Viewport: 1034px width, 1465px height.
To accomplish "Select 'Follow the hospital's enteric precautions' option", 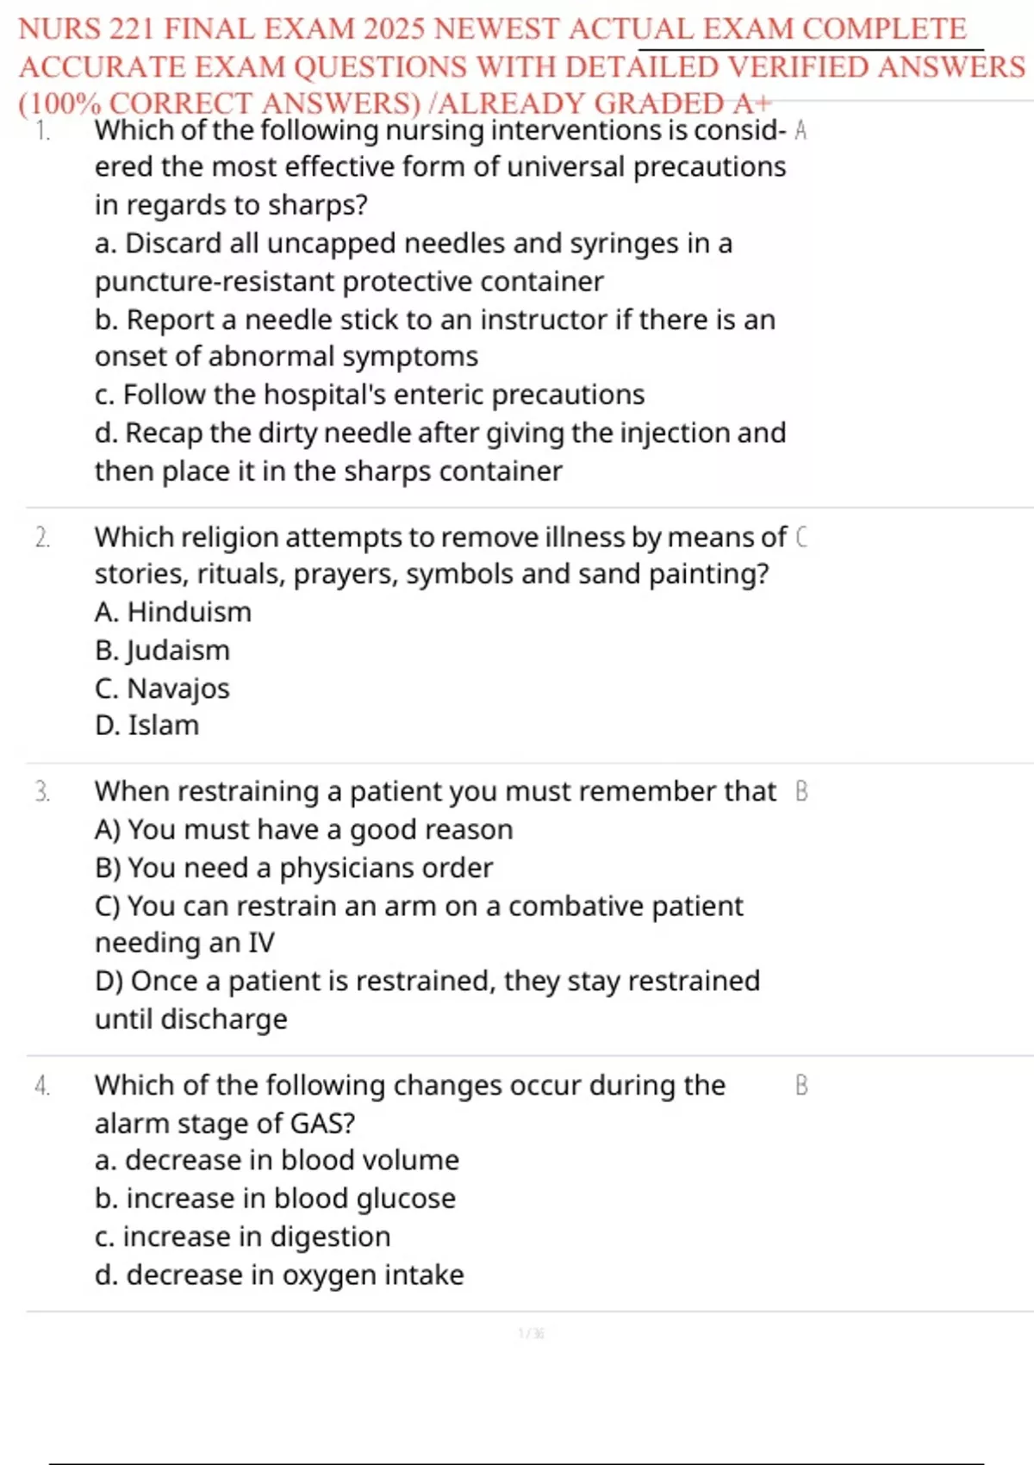I will (x=370, y=395).
